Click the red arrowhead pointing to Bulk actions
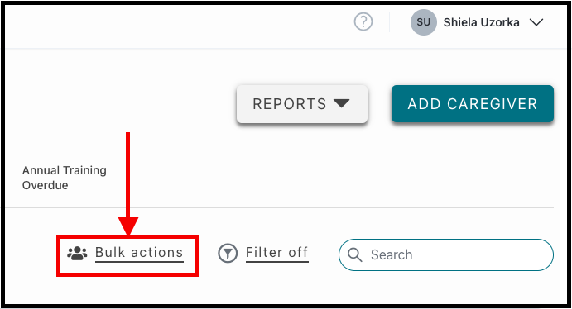Image resolution: width=572 pixels, height=309 pixels. 128,226
